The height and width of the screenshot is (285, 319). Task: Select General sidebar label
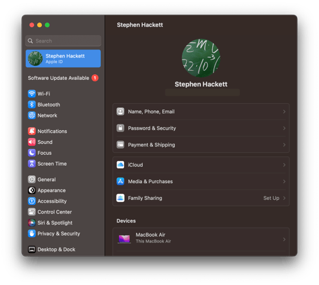click(46, 179)
